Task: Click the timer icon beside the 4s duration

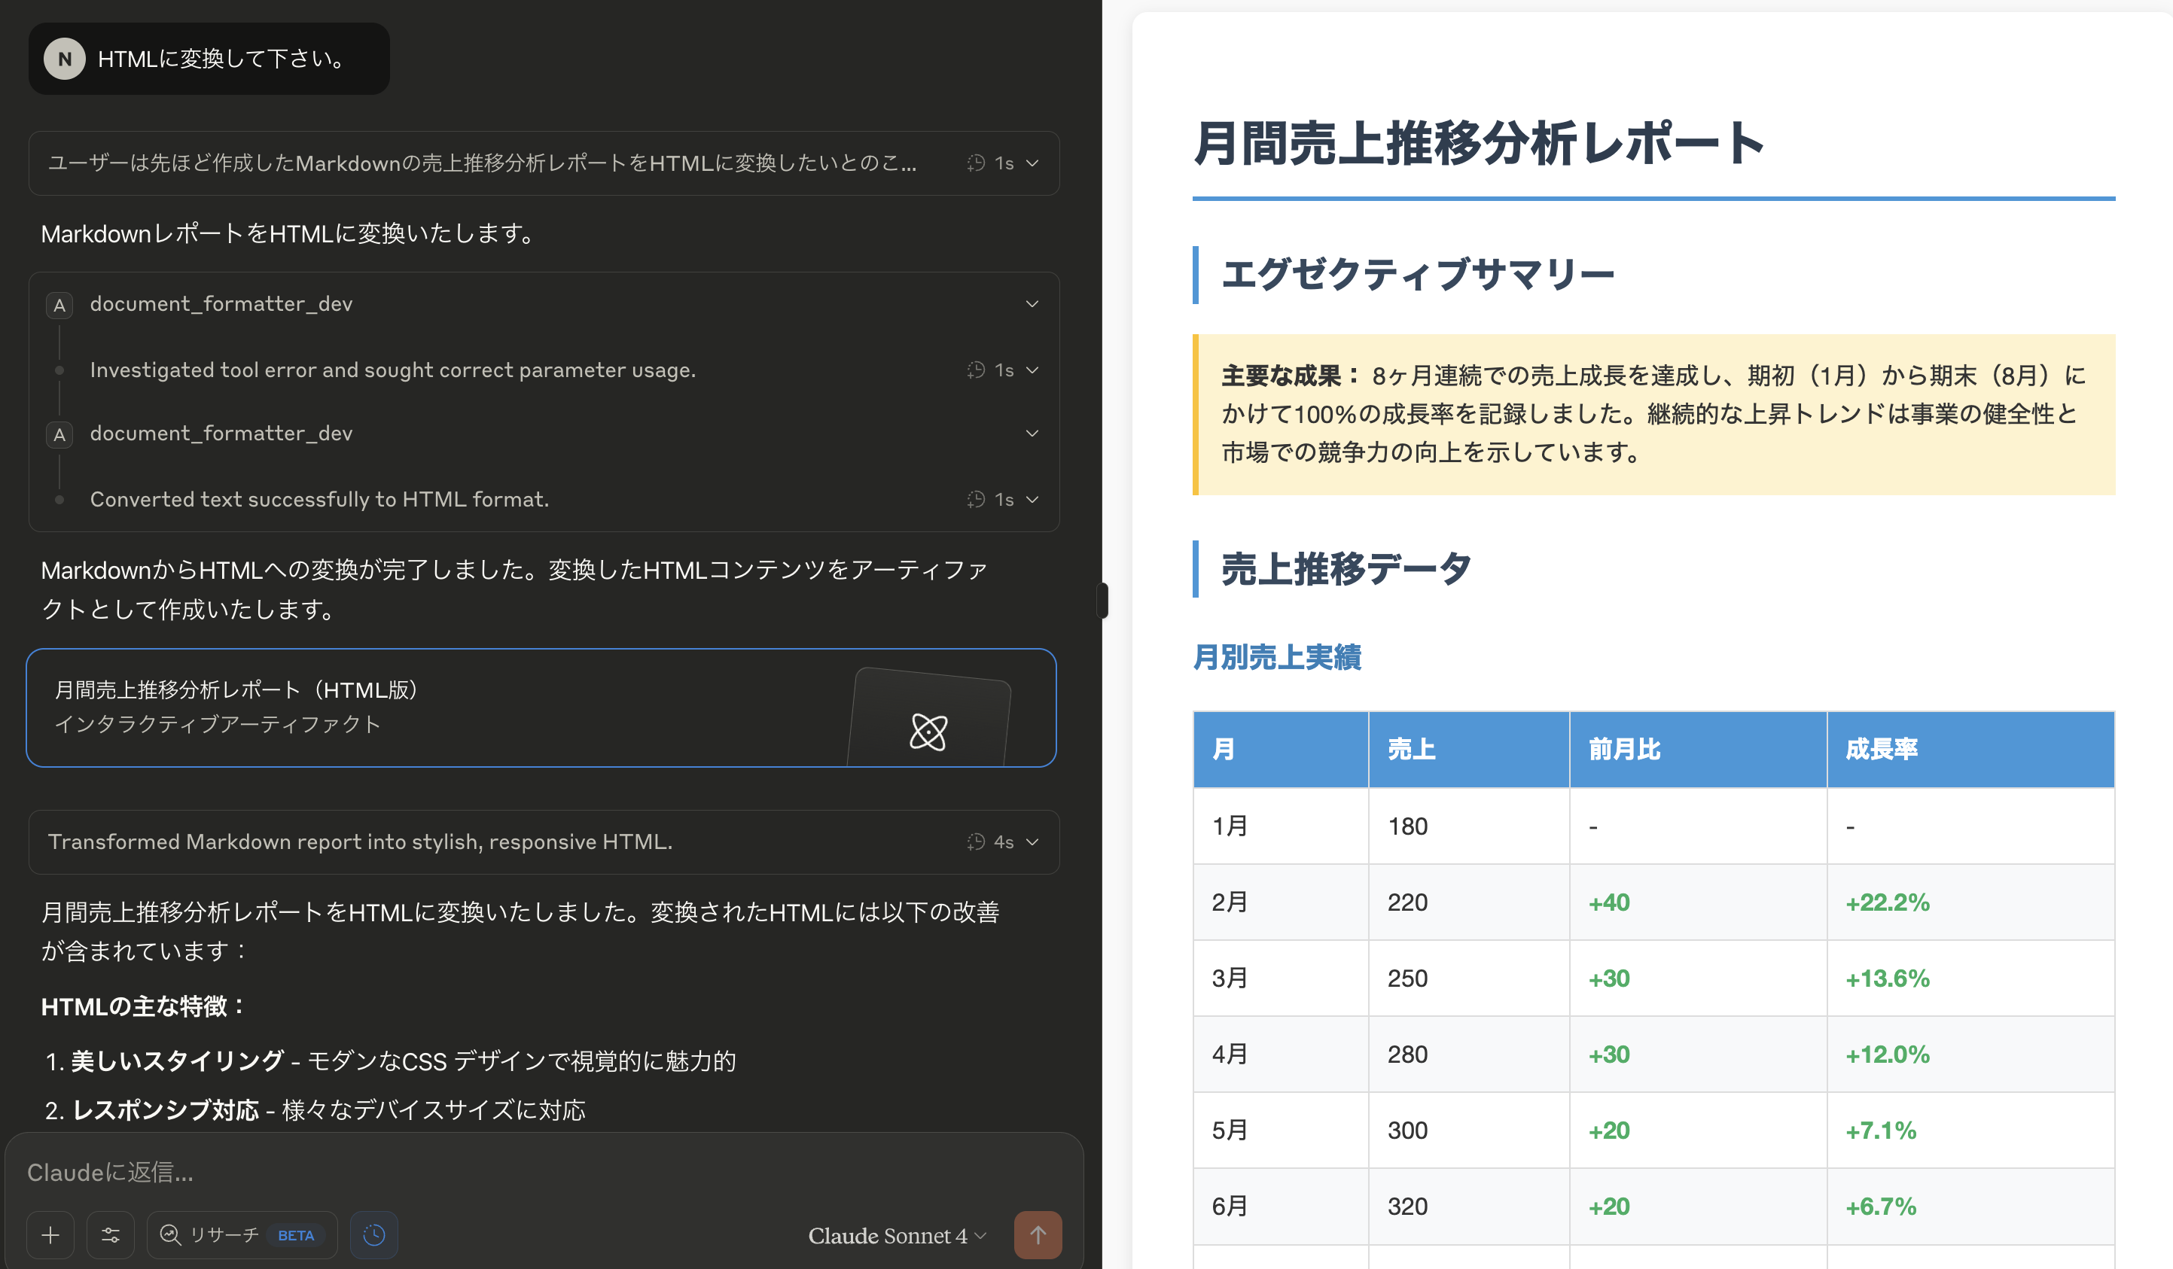Action: click(977, 842)
